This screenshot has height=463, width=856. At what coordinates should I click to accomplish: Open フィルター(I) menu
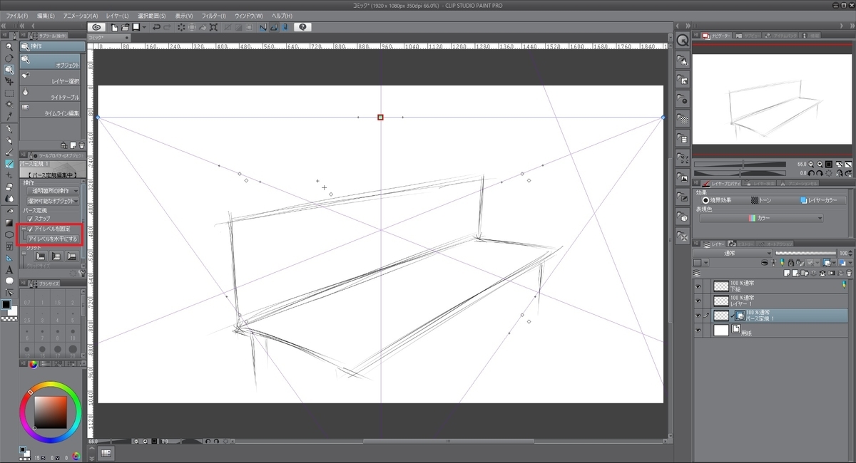pos(213,15)
